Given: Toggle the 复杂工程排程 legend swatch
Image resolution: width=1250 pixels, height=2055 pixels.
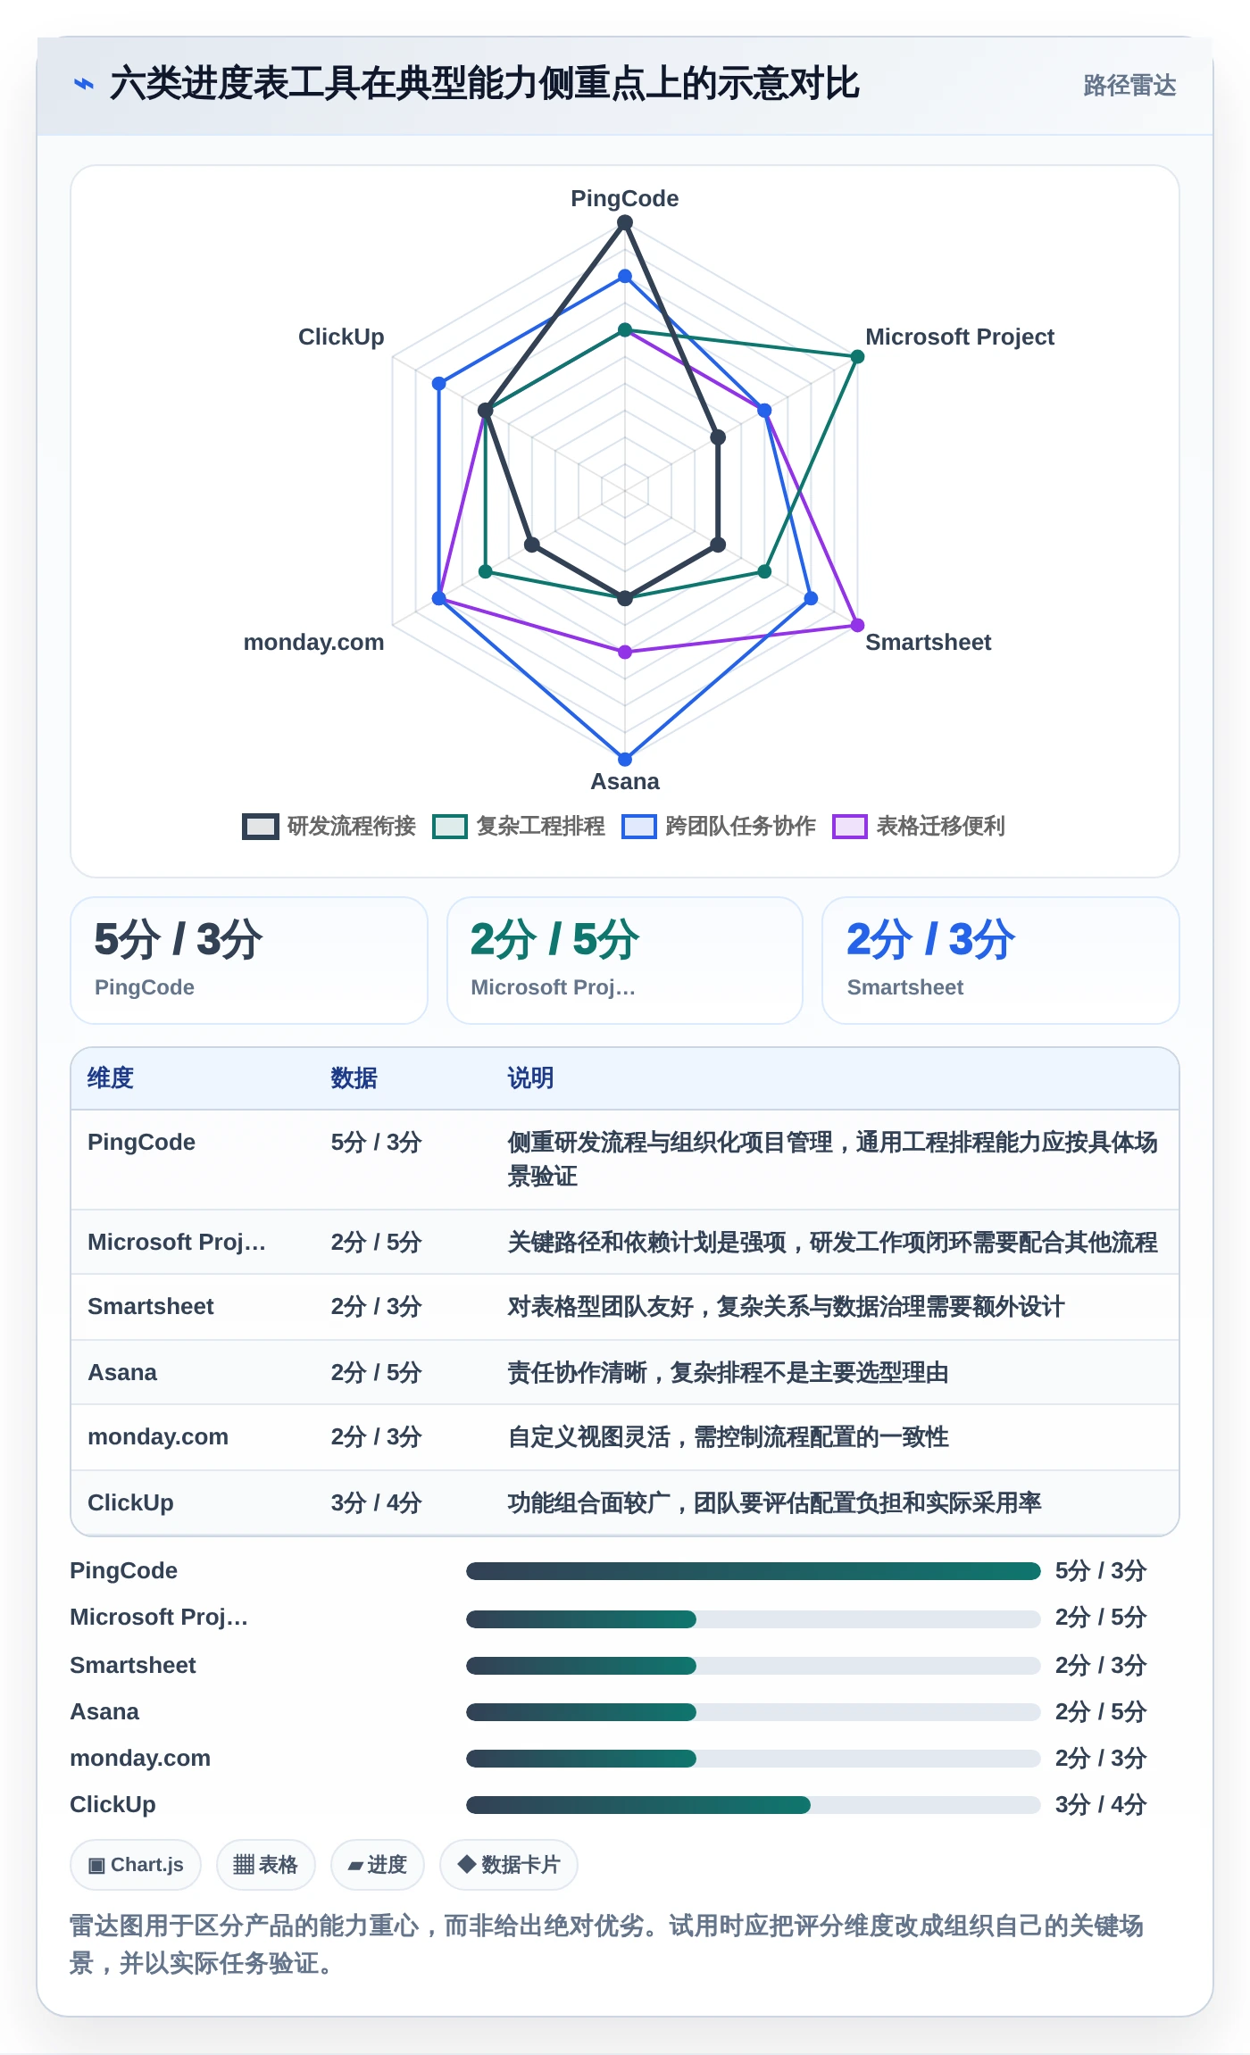Looking at the screenshot, I should pyautogui.click(x=450, y=827).
